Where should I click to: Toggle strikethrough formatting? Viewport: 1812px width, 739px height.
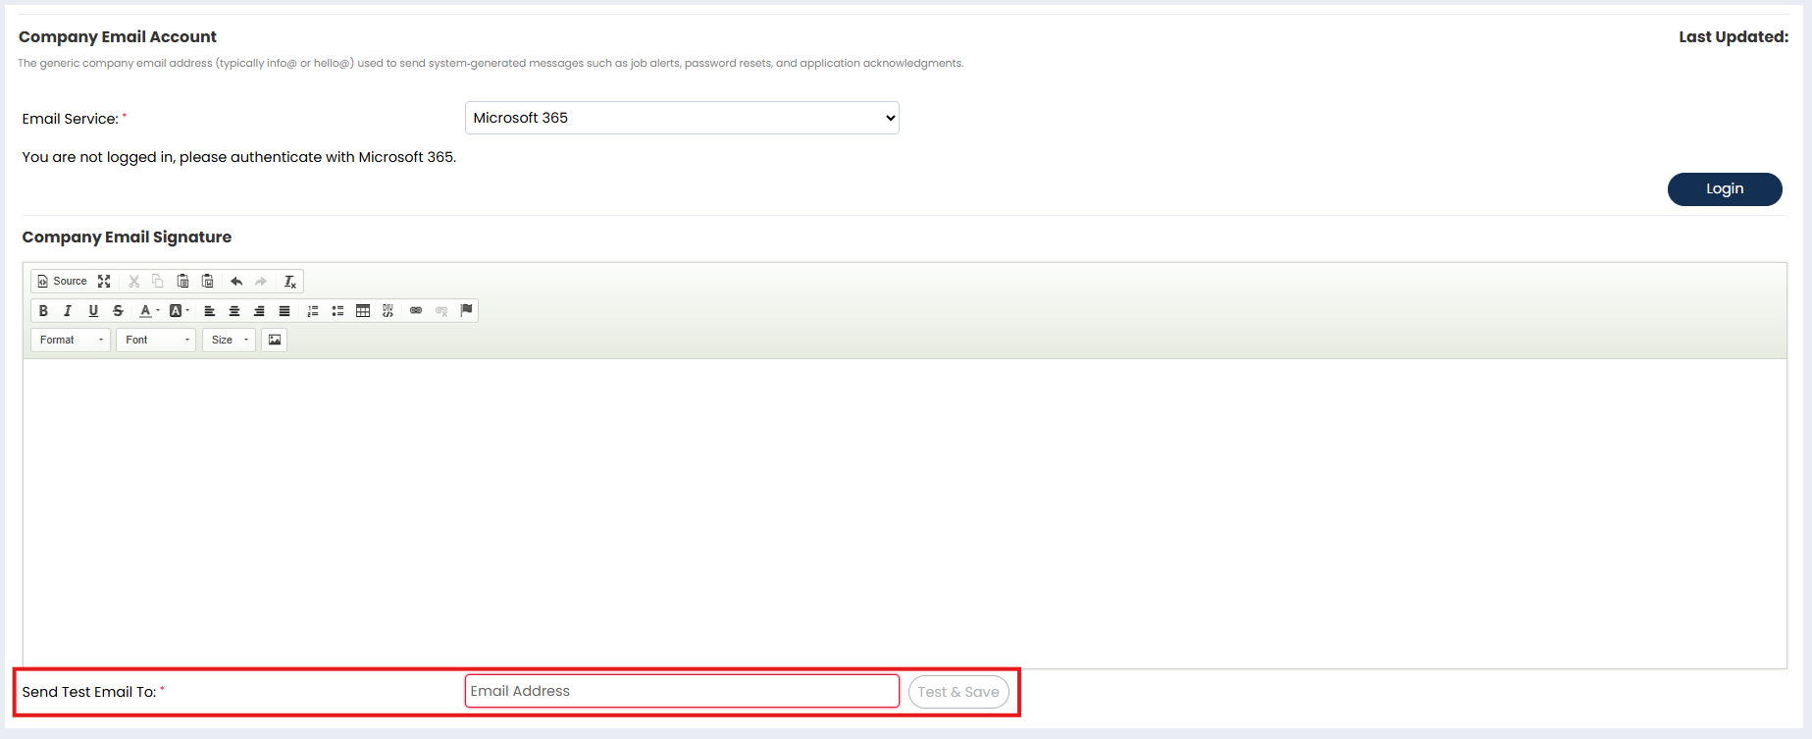click(x=118, y=310)
